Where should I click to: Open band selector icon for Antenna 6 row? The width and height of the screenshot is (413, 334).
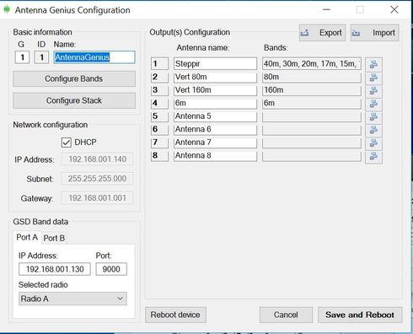[373, 130]
